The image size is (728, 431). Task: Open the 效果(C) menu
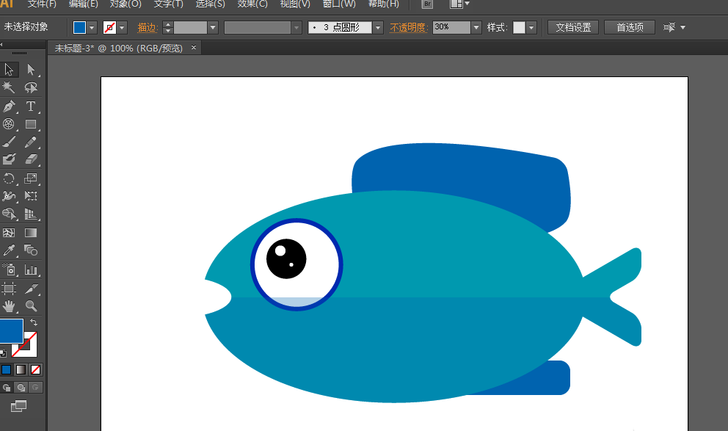tap(252, 4)
